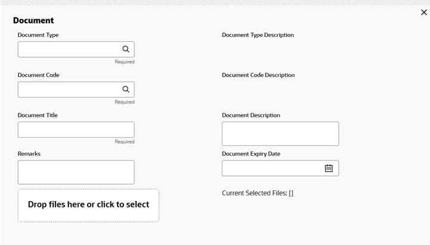Select the Remarks text area
430x245 pixels.
[x=76, y=172]
